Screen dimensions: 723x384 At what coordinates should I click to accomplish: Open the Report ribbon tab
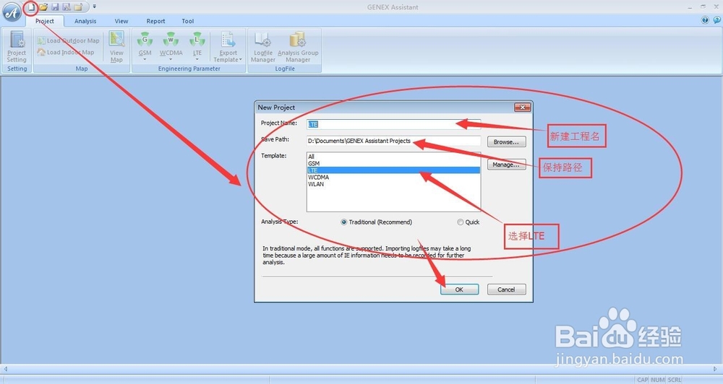156,21
